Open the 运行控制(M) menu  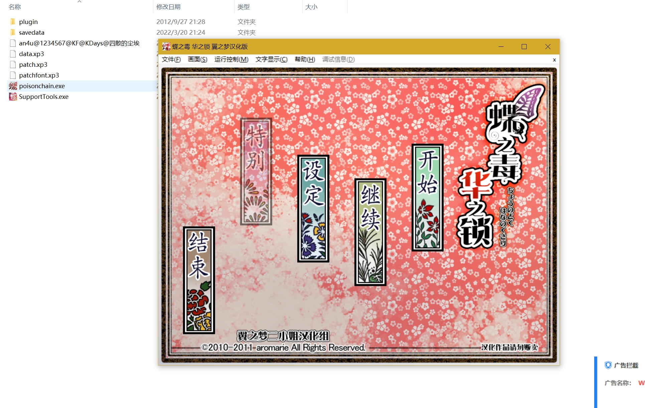pos(231,59)
